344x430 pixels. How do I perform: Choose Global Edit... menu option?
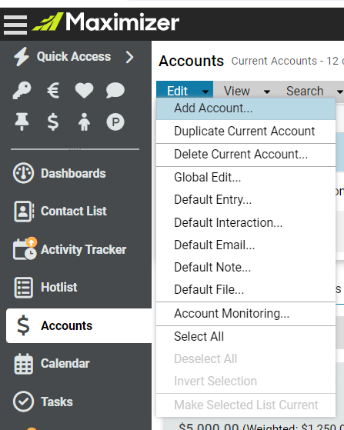click(x=245, y=177)
